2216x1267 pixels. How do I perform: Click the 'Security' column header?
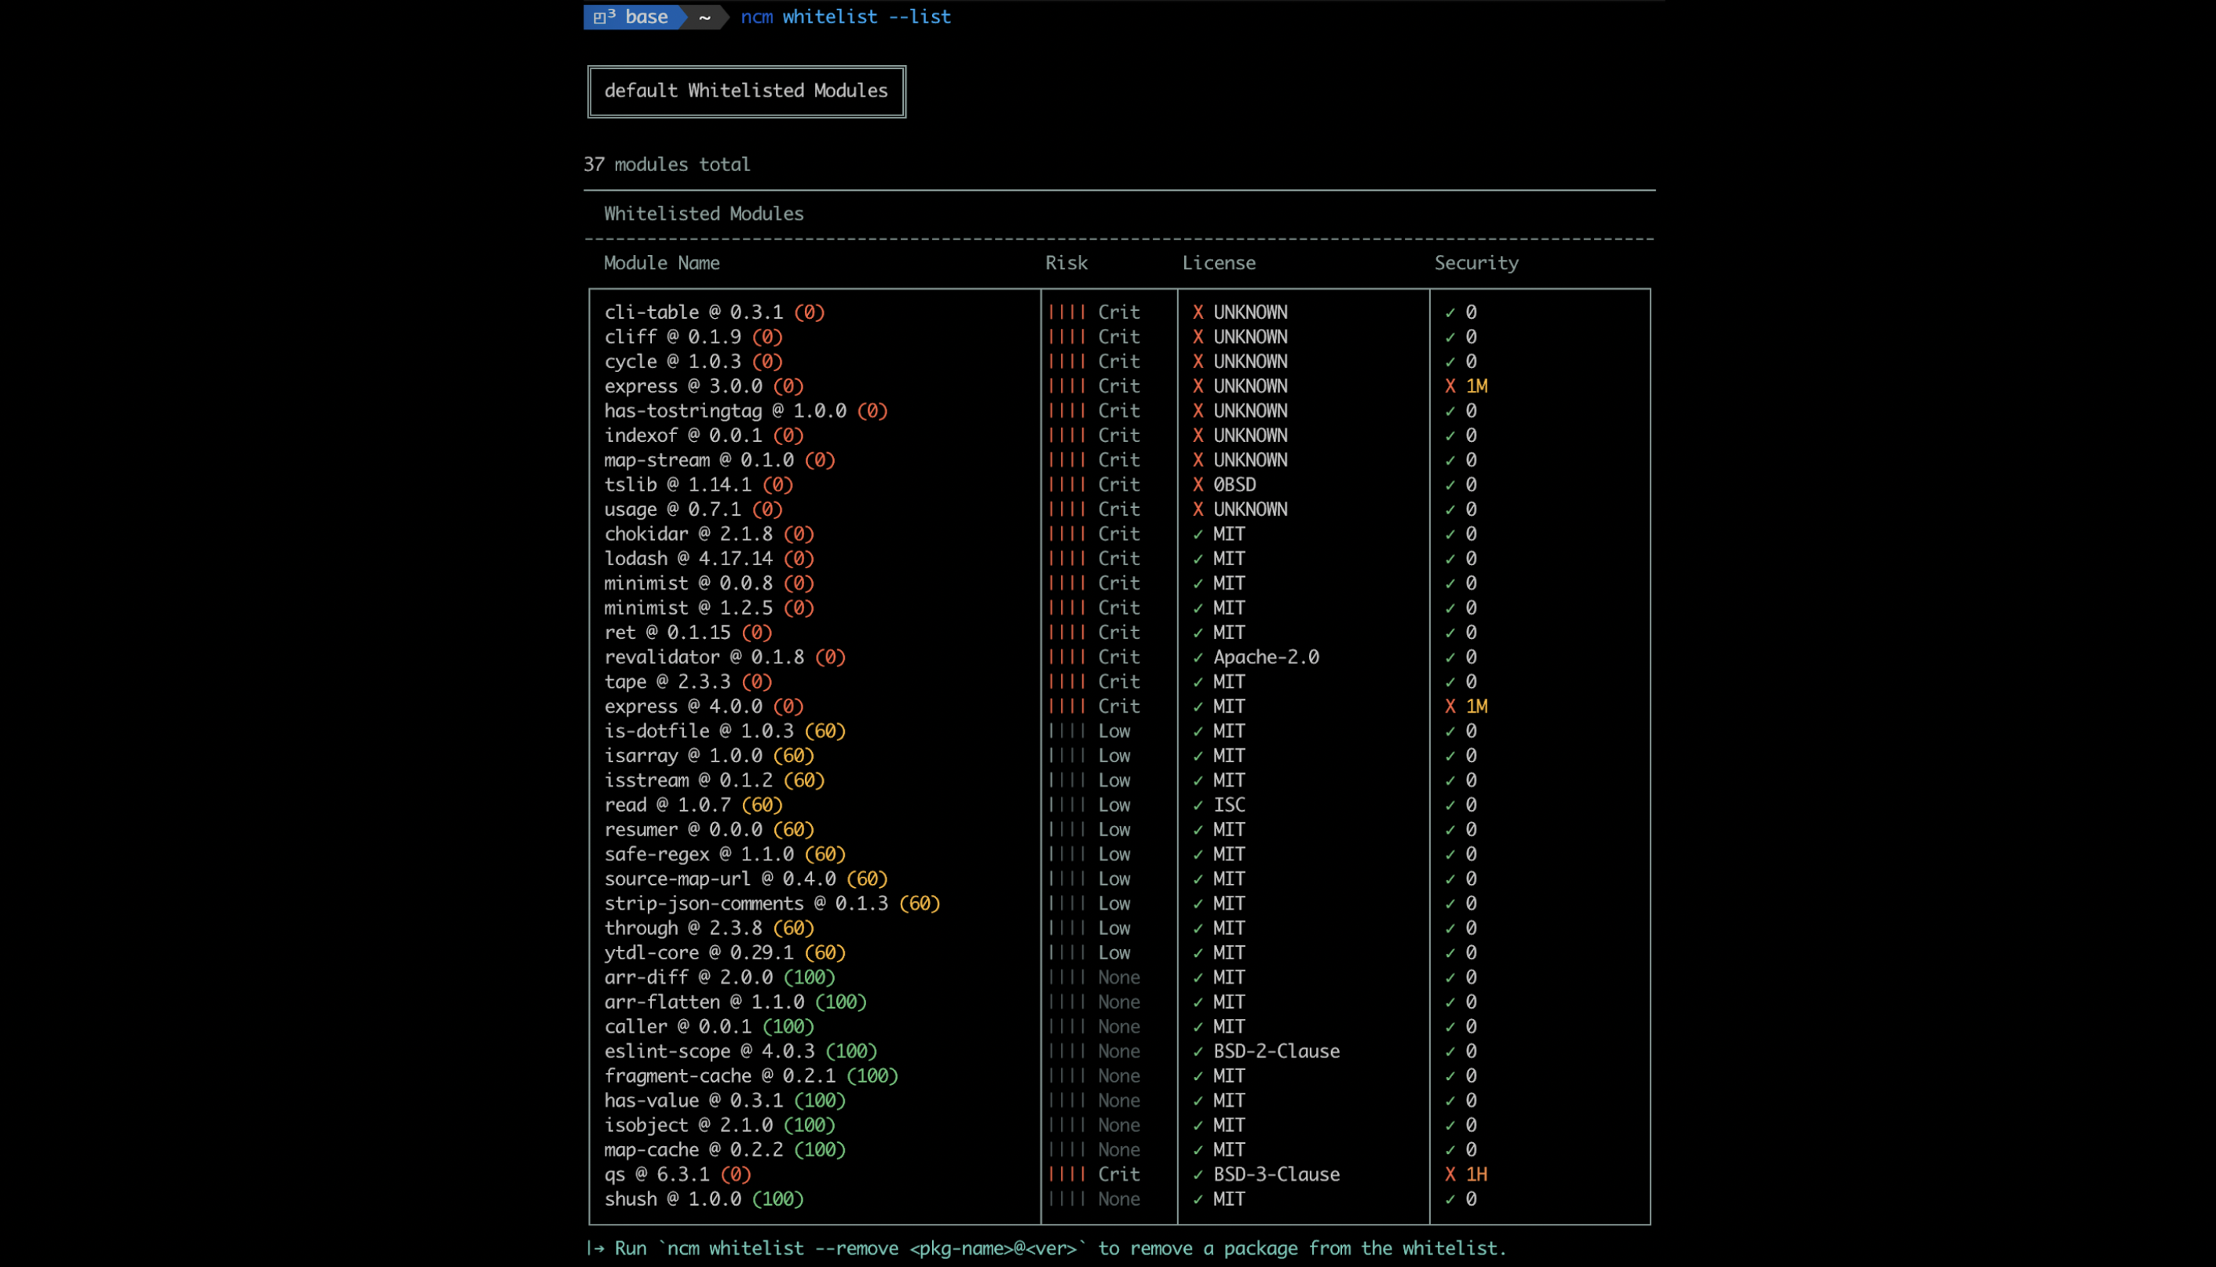pyautogui.click(x=1476, y=263)
